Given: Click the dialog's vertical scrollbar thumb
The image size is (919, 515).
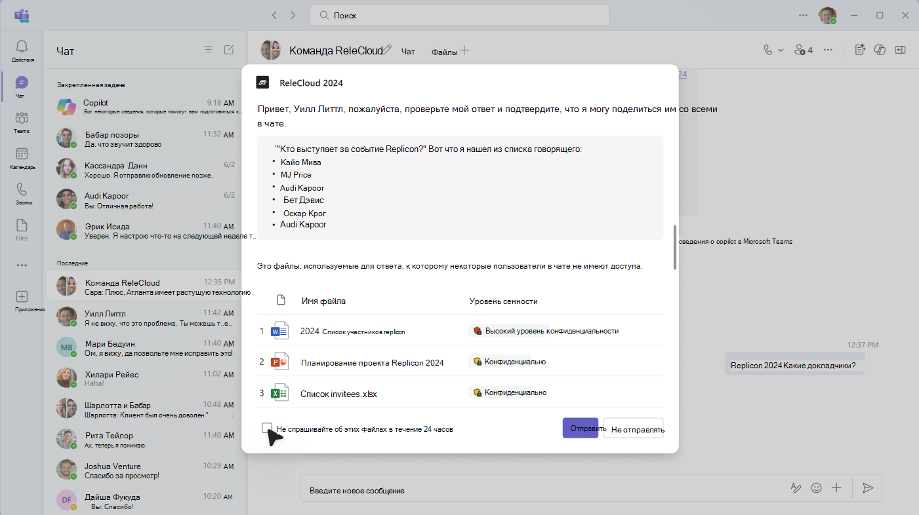Looking at the screenshot, I should coord(674,247).
